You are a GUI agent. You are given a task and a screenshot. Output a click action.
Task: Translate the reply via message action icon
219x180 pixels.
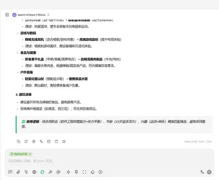41,141
